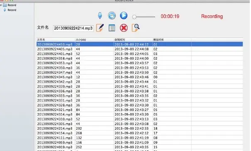The width and height of the screenshot is (251, 151).
Task: Select file 20130909224336.mp3
Action: pyautogui.click(x=55, y=91)
